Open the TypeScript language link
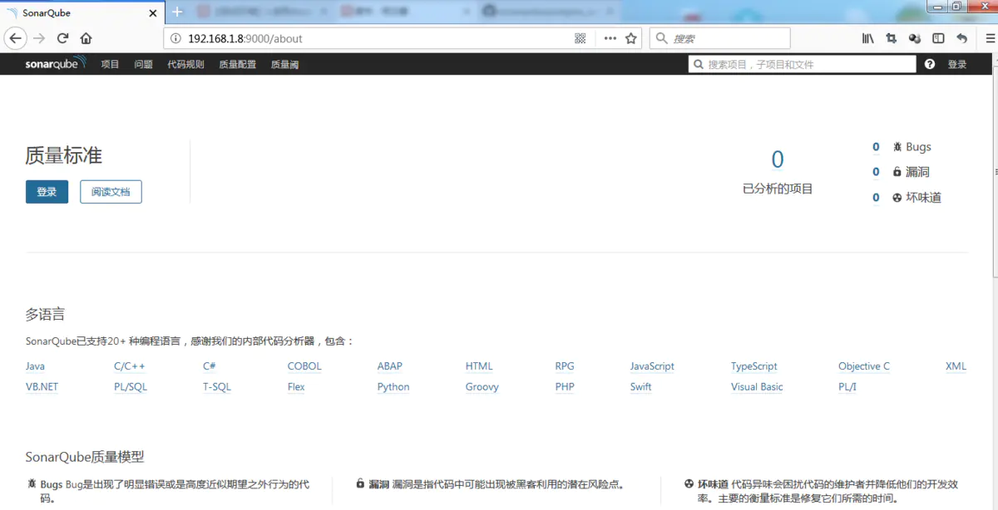This screenshot has width=998, height=510. point(754,366)
